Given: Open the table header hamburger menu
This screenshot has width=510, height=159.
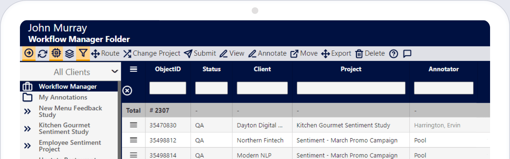Looking at the screenshot, I should point(133,69).
